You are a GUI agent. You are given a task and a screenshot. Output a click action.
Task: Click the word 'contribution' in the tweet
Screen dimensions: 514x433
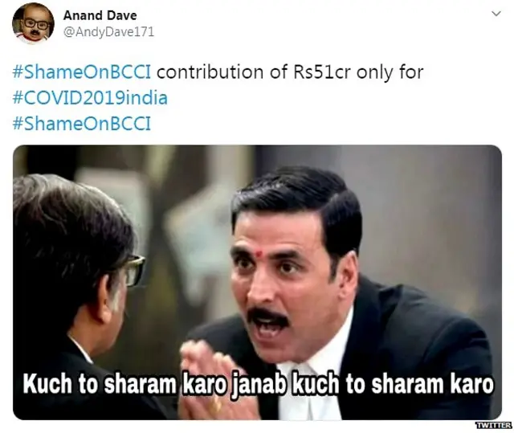coord(210,72)
